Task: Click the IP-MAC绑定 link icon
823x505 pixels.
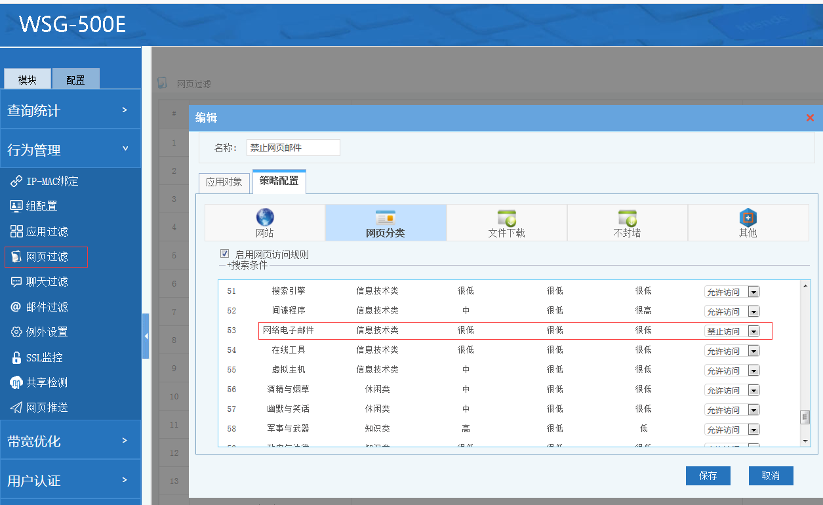Action: [16, 181]
